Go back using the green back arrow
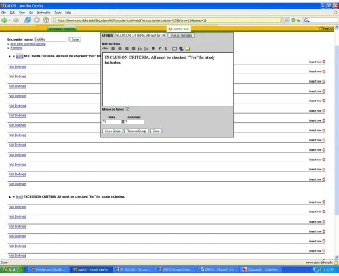Screen dimensions: 339x276 (4, 20)
